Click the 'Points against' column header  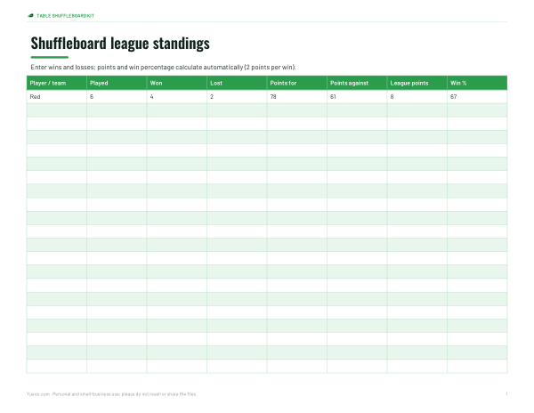(x=357, y=83)
